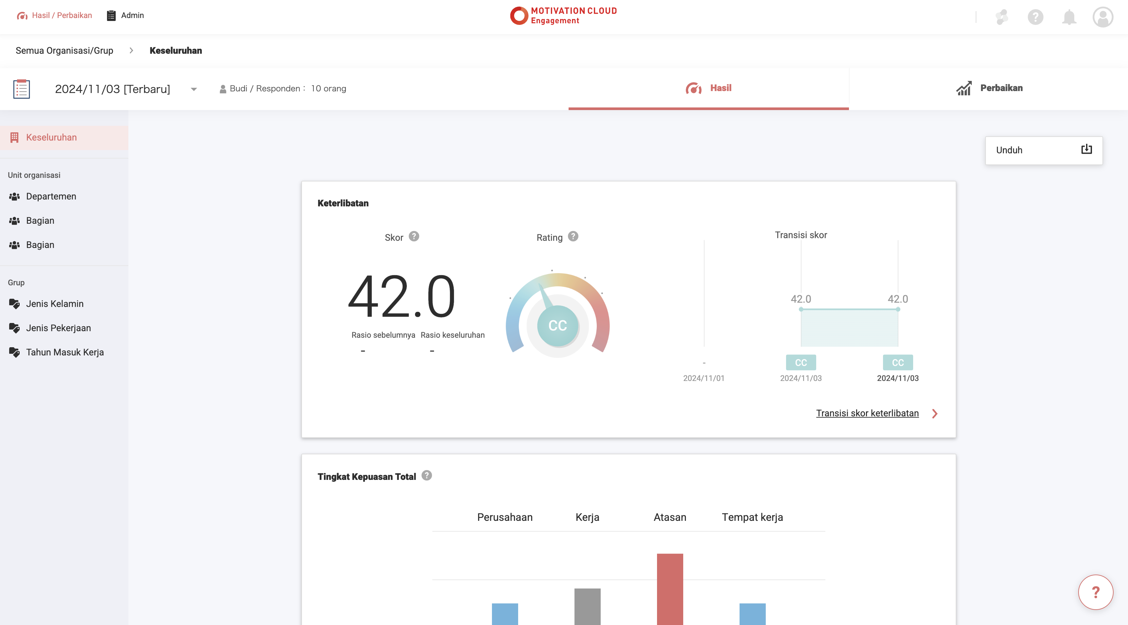The image size is (1128, 625).
Task: Open the floating red help button
Action: (1095, 592)
